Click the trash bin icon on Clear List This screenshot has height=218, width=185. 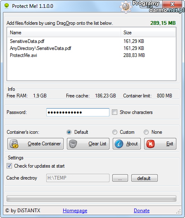click(73, 144)
